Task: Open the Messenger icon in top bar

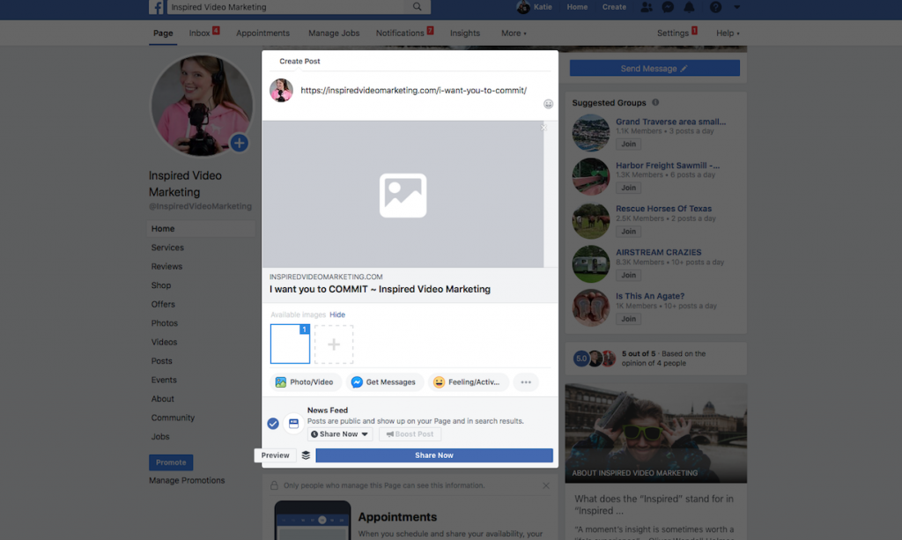Action: pyautogui.click(x=668, y=7)
